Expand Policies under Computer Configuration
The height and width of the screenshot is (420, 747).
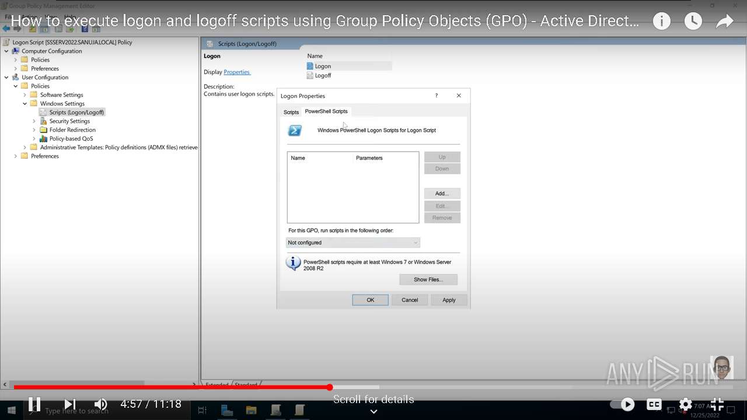tap(16, 60)
